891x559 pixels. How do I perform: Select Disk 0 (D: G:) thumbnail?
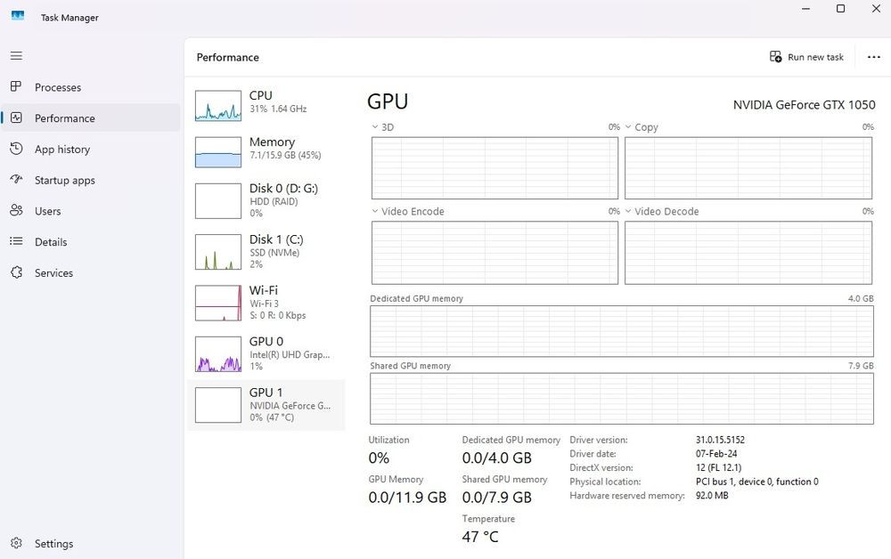click(x=218, y=201)
